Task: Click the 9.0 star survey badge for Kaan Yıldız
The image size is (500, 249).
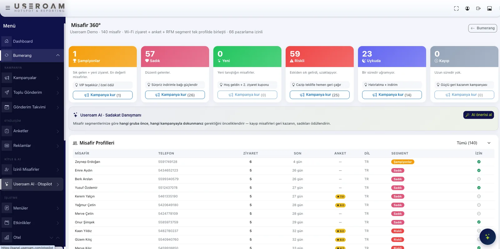Action: [340, 231]
